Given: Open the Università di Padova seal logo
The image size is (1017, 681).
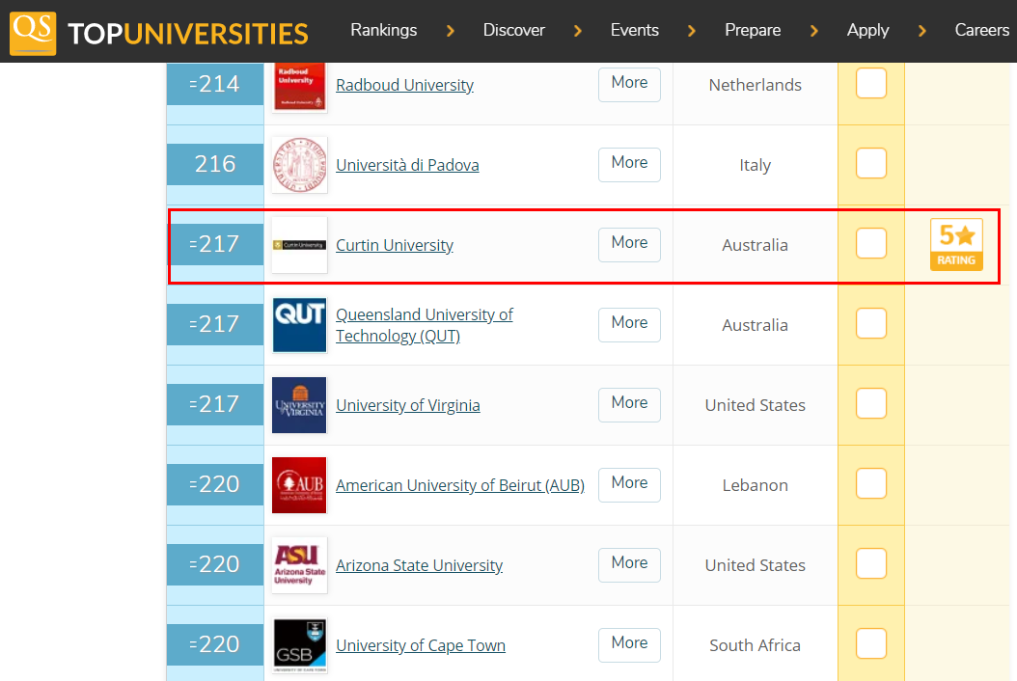Looking at the screenshot, I should pos(300,165).
